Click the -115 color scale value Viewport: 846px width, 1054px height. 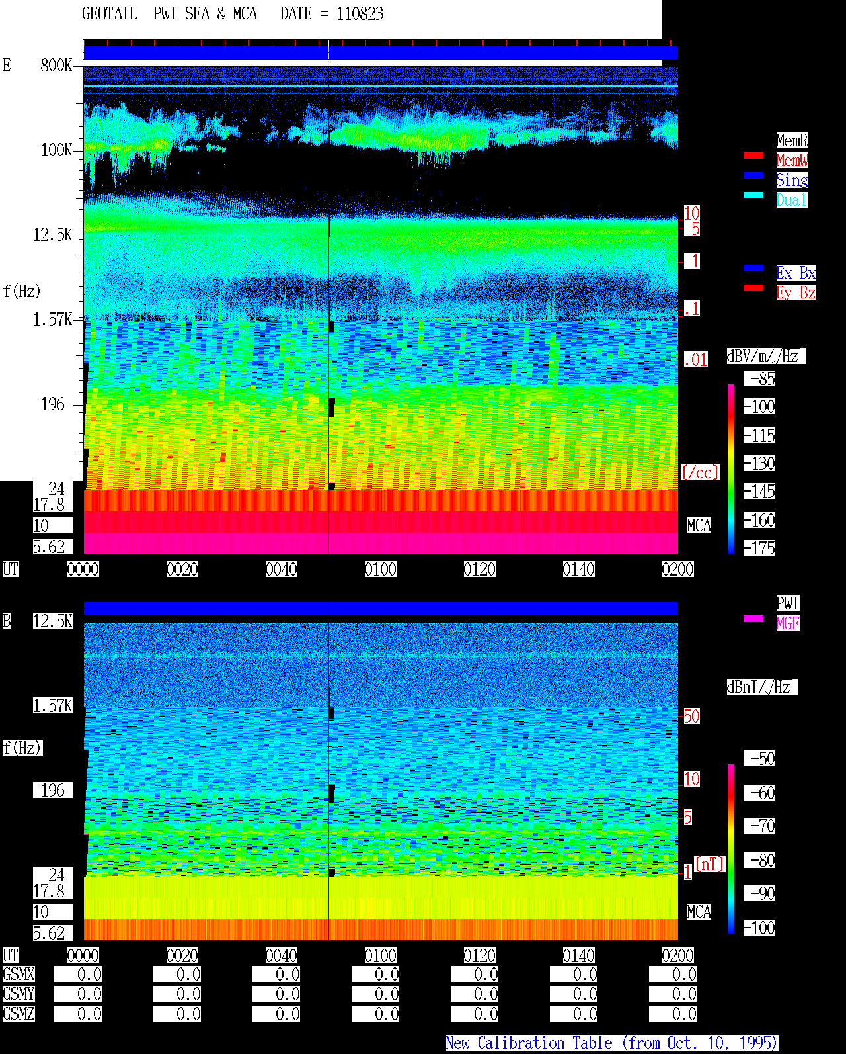[759, 435]
